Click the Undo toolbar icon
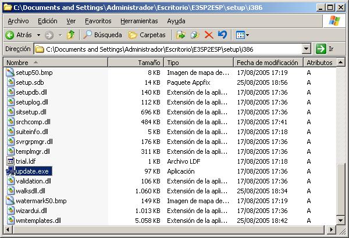The width and height of the screenshot is (349, 238). pos(222,35)
